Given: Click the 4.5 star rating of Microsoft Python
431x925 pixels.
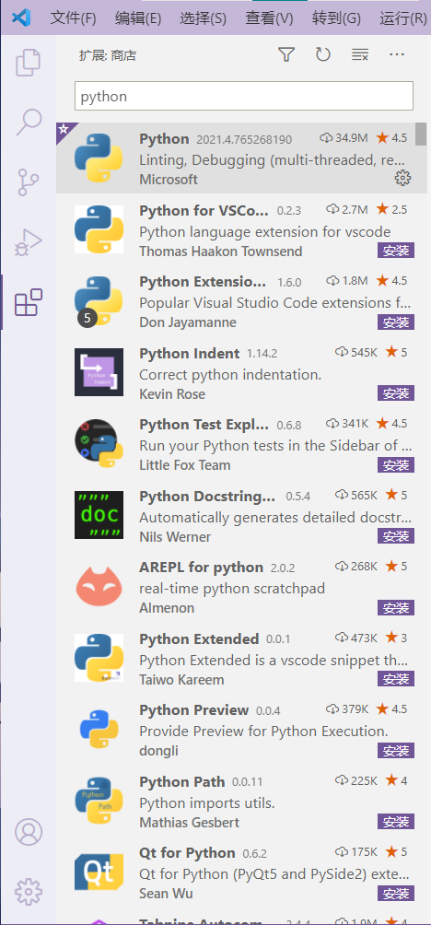Looking at the screenshot, I should [x=392, y=138].
